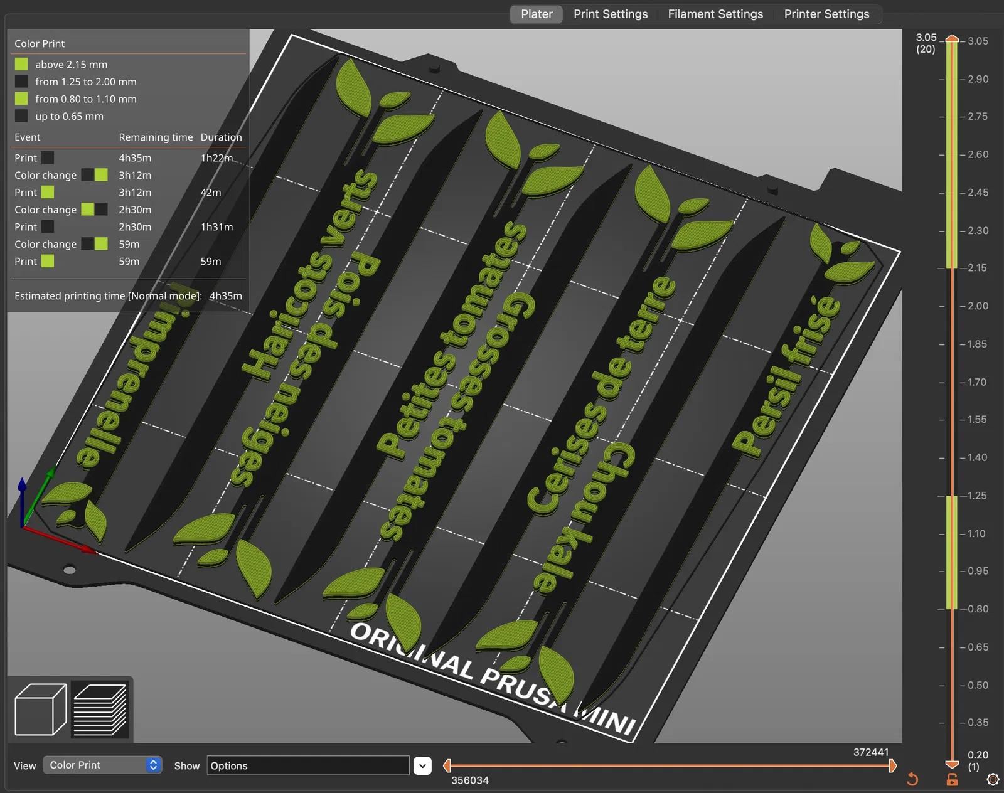The image size is (1004, 793).
Task: Click the 'Remaining time' column header
Action: (156, 137)
